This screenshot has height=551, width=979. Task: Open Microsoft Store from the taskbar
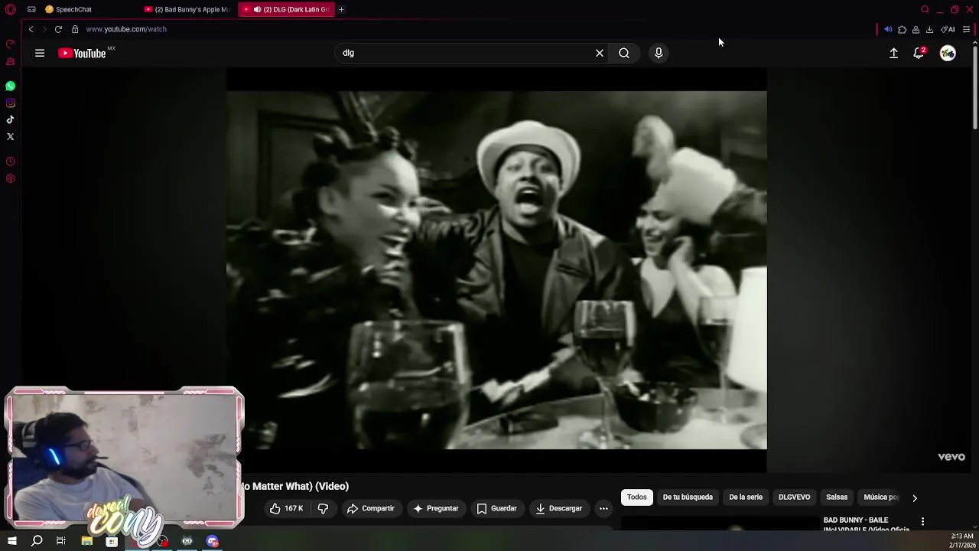click(x=112, y=541)
